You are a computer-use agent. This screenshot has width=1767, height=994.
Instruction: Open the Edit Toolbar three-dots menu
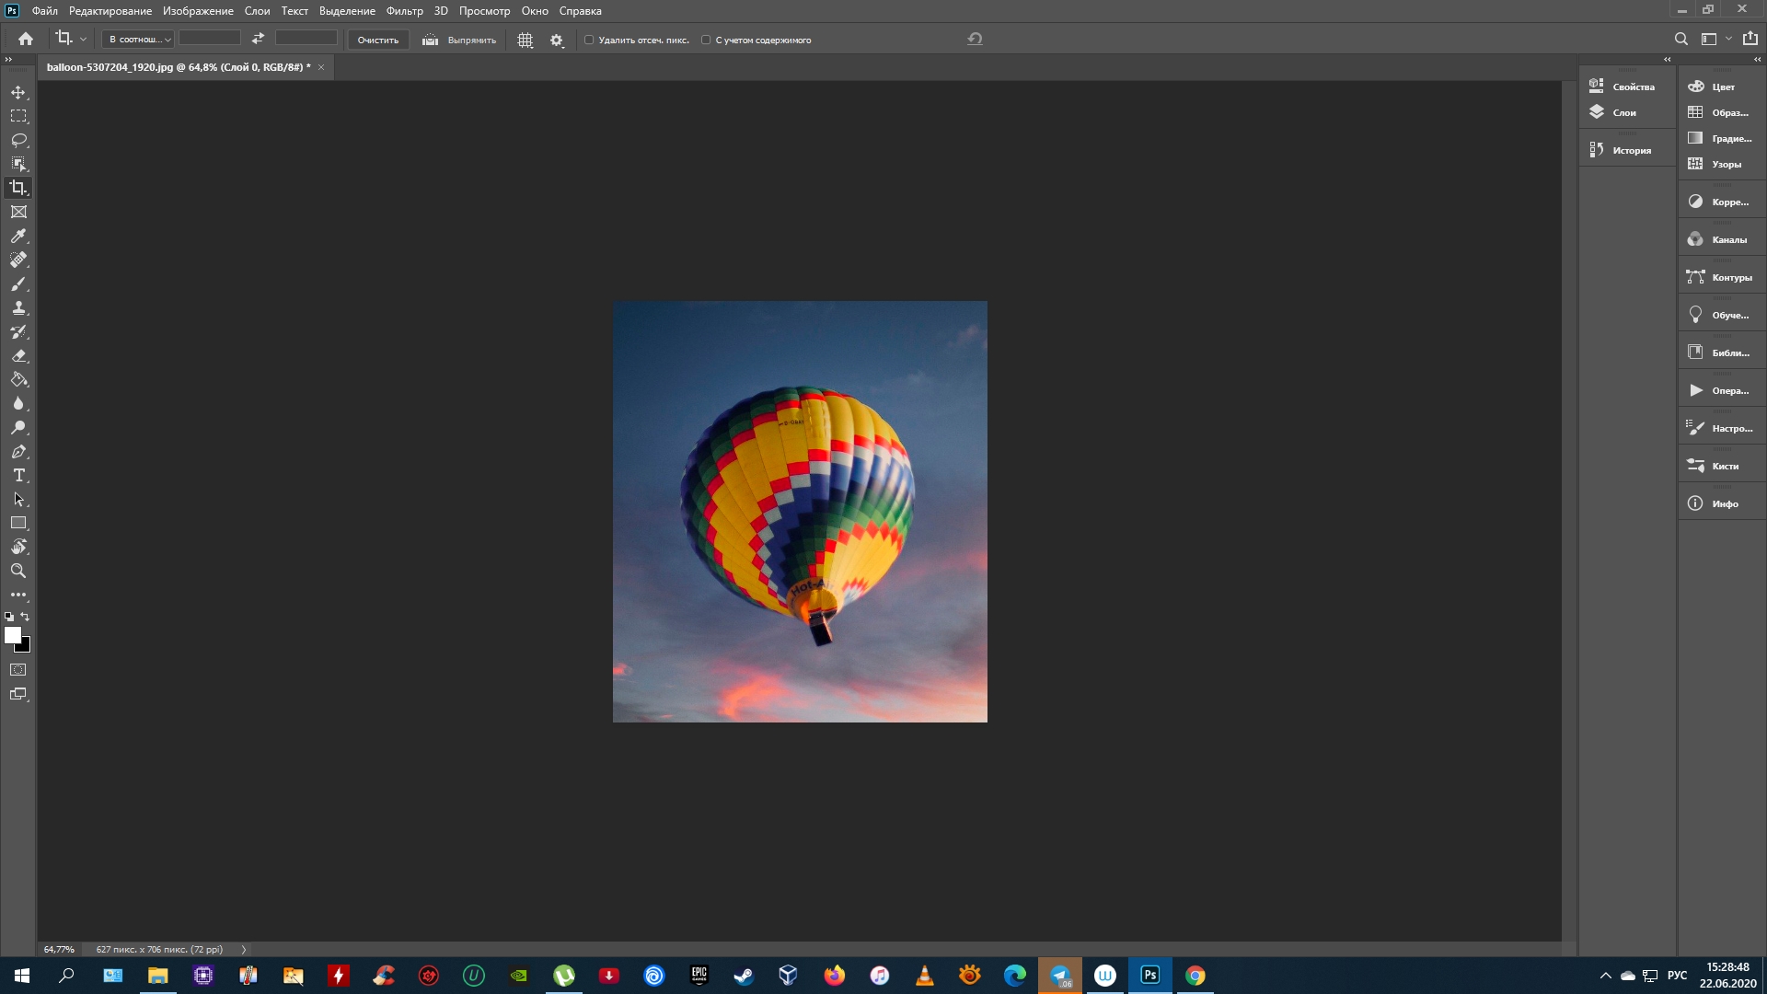(18, 595)
